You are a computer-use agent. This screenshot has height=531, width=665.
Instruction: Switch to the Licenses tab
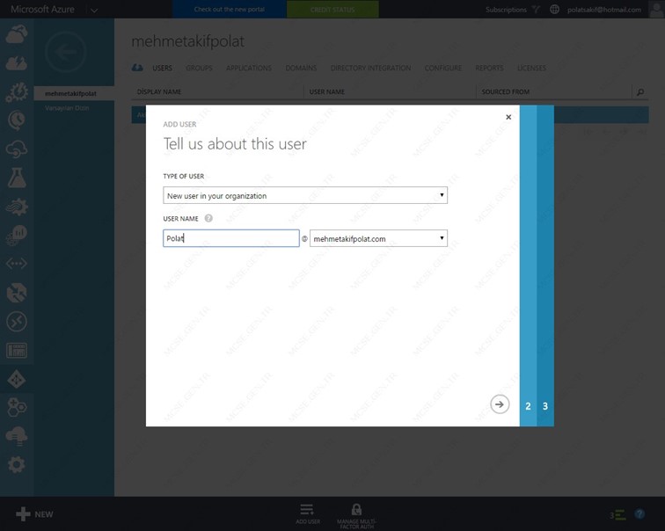(x=531, y=68)
